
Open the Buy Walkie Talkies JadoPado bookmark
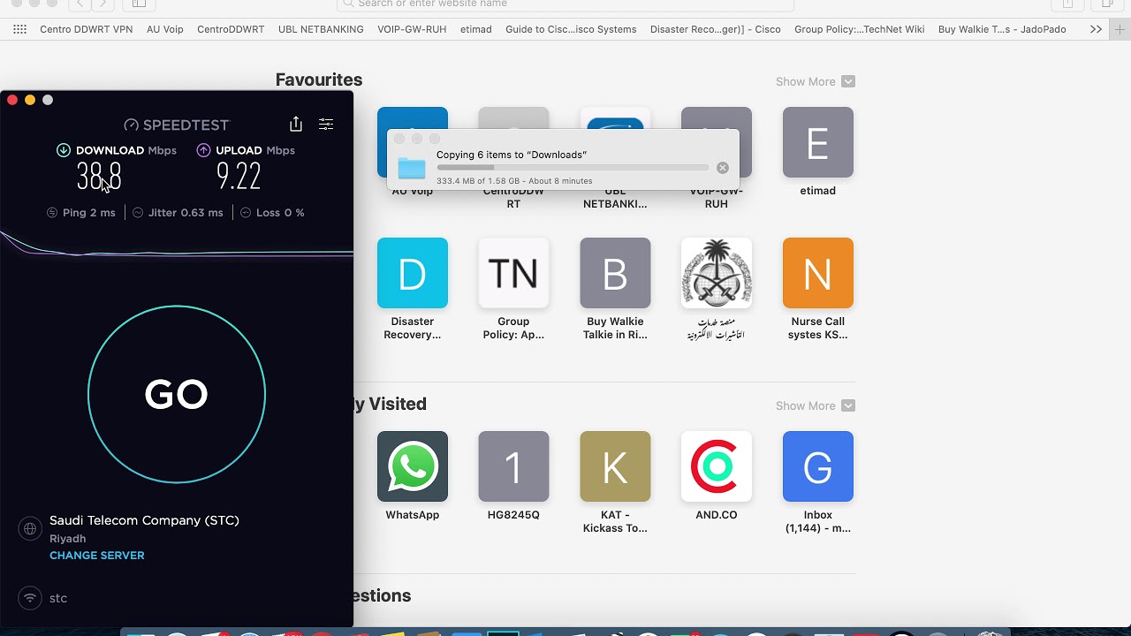pos(1002,29)
